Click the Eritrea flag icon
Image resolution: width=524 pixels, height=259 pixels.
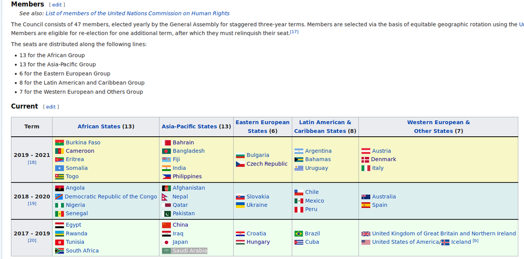point(60,159)
